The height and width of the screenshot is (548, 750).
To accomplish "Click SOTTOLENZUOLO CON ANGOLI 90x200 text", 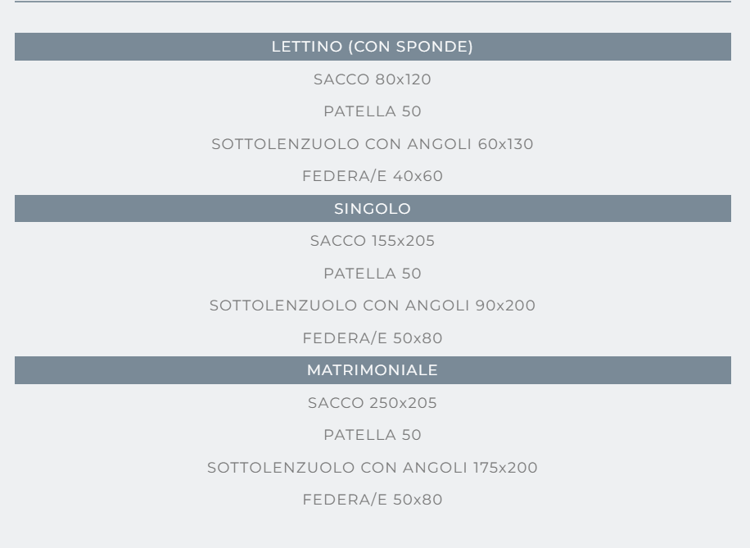I will point(373,305).
